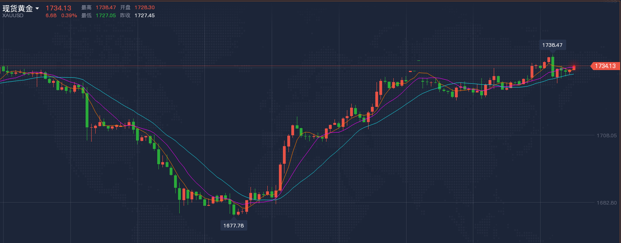Click the 昨收 value 1727.45
621x243 pixels.
tap(144, 16)
